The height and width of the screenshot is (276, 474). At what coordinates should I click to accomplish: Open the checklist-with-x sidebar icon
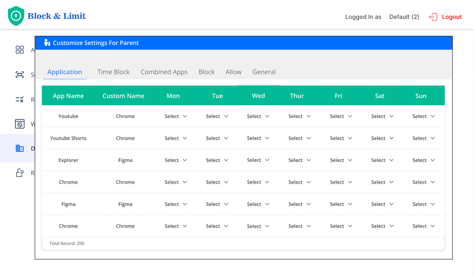(19, 99)
